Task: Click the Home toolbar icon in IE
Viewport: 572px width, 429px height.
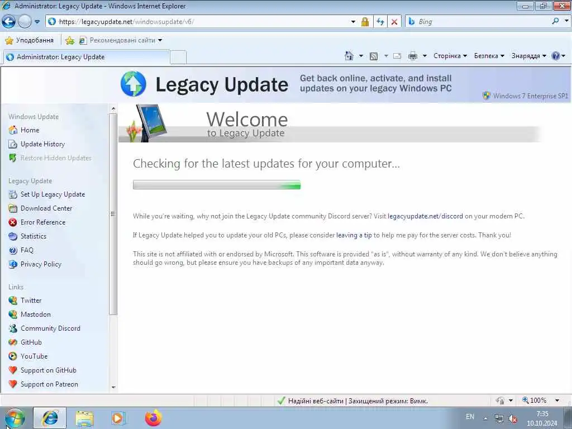Action: tap(349, 56)
